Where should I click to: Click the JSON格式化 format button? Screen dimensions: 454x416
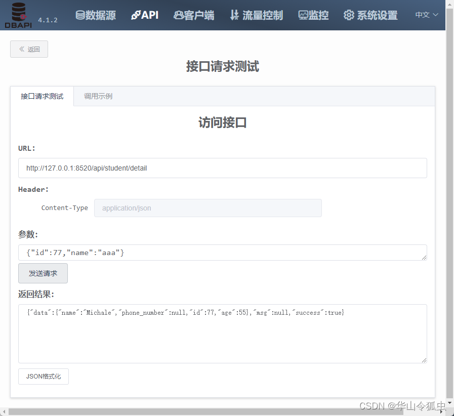click(43, 377)
